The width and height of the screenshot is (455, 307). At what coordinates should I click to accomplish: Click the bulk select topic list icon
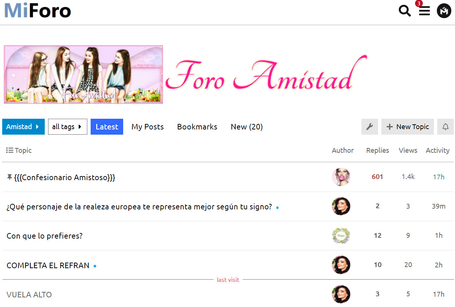10,150
